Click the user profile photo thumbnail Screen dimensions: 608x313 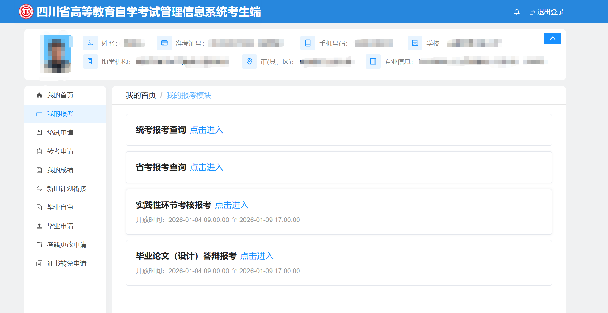tap(57, 53)
